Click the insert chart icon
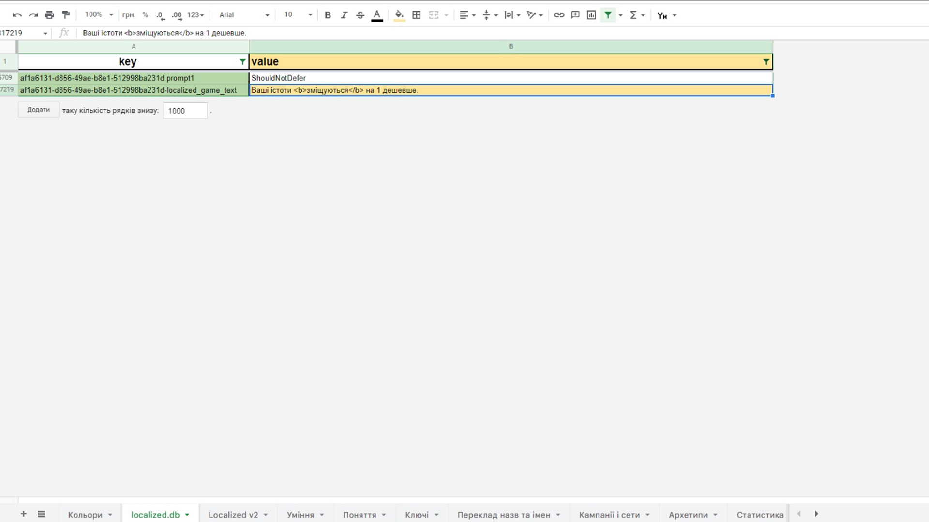The image size is (929, 522). [591, 15]
